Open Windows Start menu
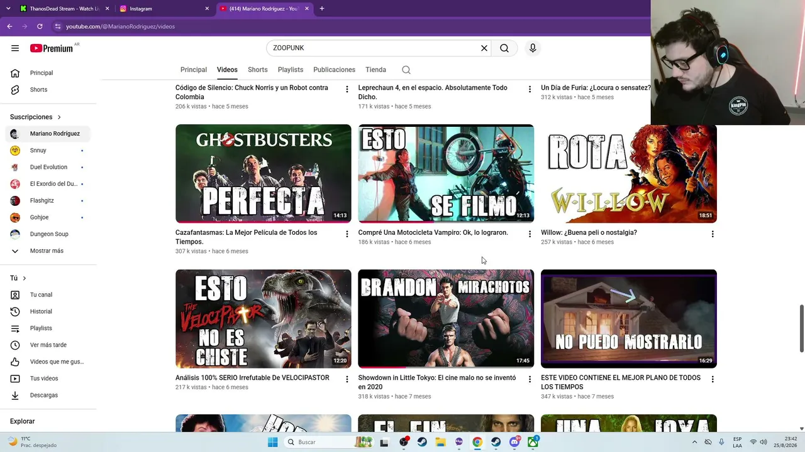805x452 pixels. [272, 442]
